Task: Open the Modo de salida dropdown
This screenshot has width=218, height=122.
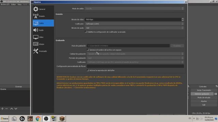Action: point(134,8)
